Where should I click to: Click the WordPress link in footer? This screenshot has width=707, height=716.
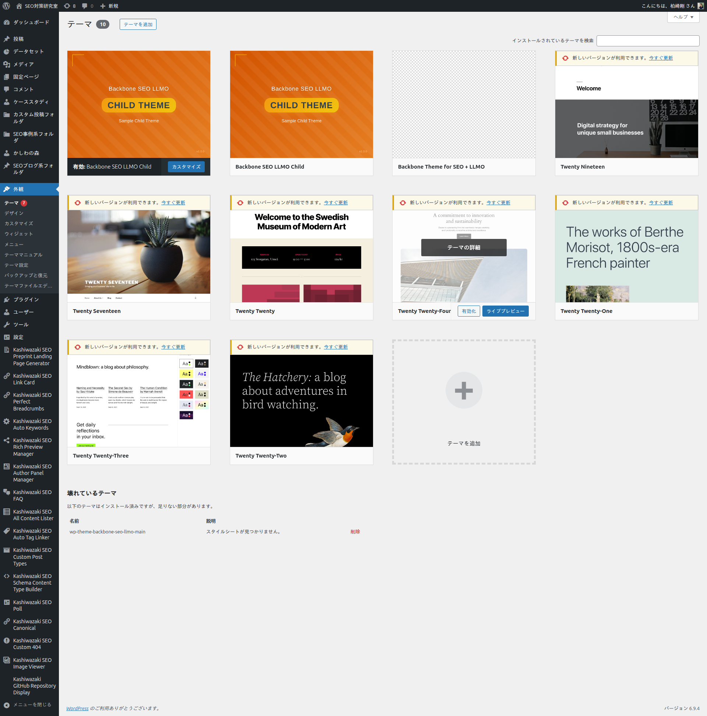coord(77,708)
